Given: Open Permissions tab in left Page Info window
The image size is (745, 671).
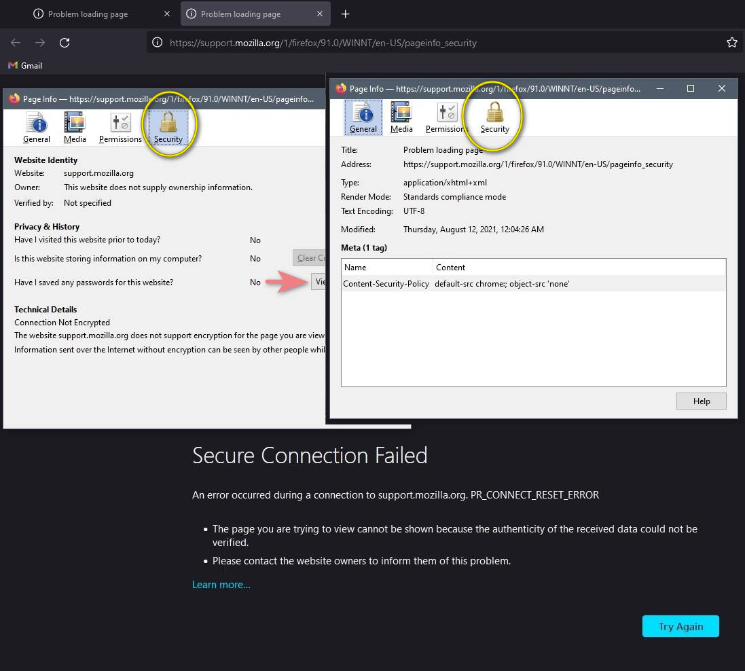Looking at the screenshot, I should click(120, 128).
